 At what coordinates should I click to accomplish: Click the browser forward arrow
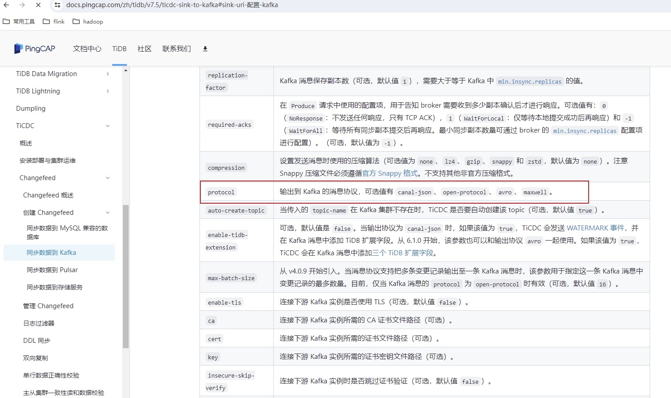click(x=22, y=5)
